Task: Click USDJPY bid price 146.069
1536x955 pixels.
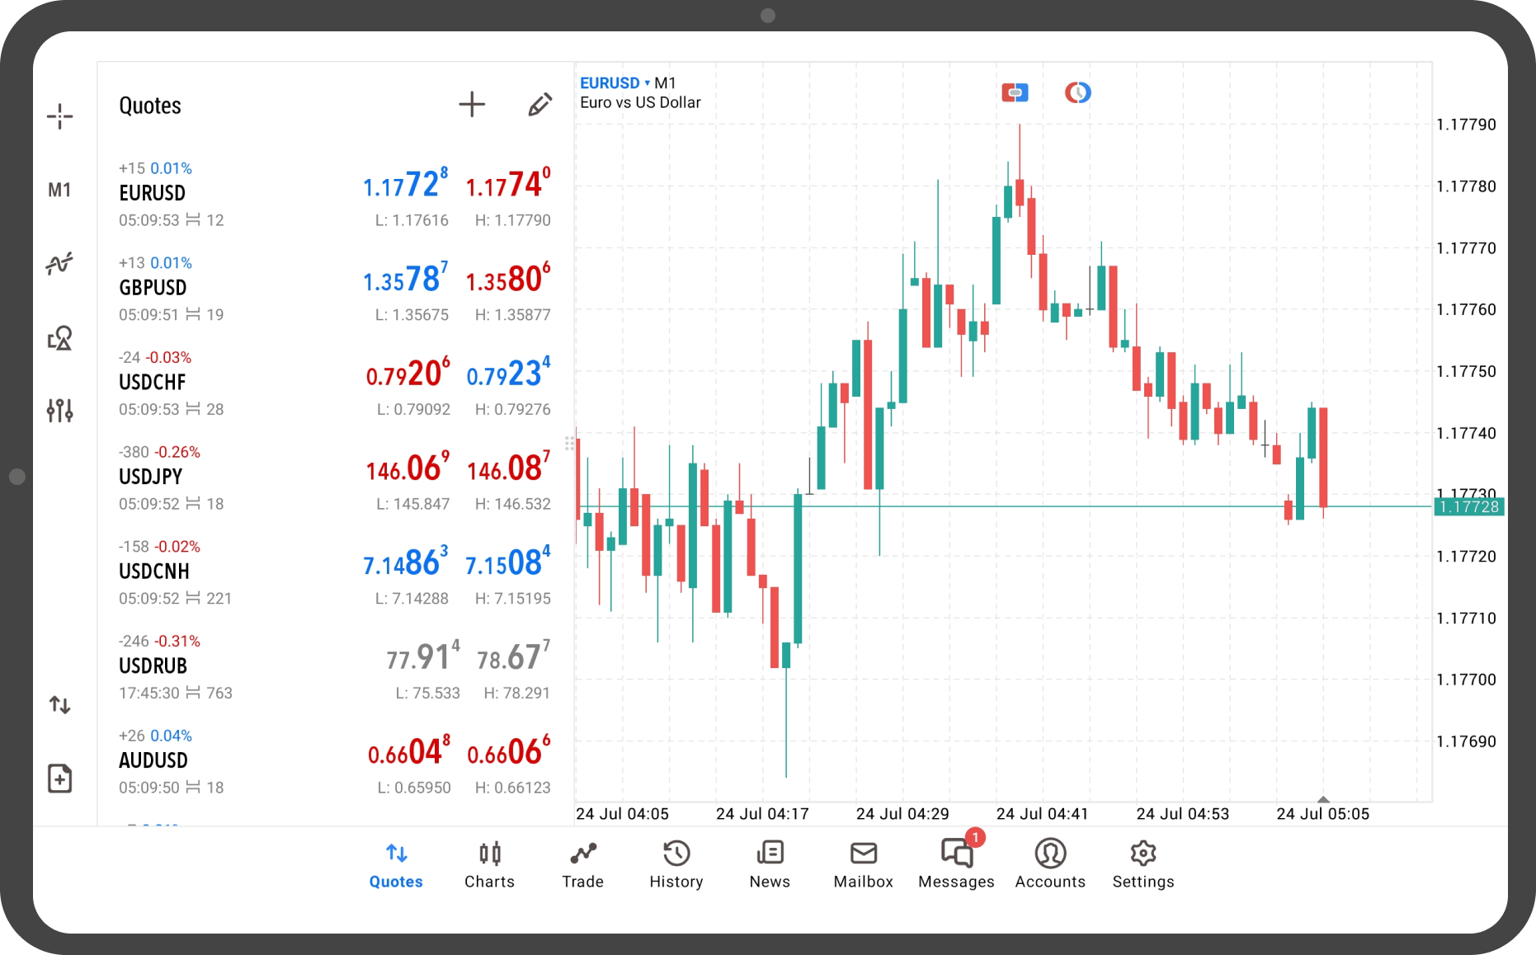Action: 408,468
